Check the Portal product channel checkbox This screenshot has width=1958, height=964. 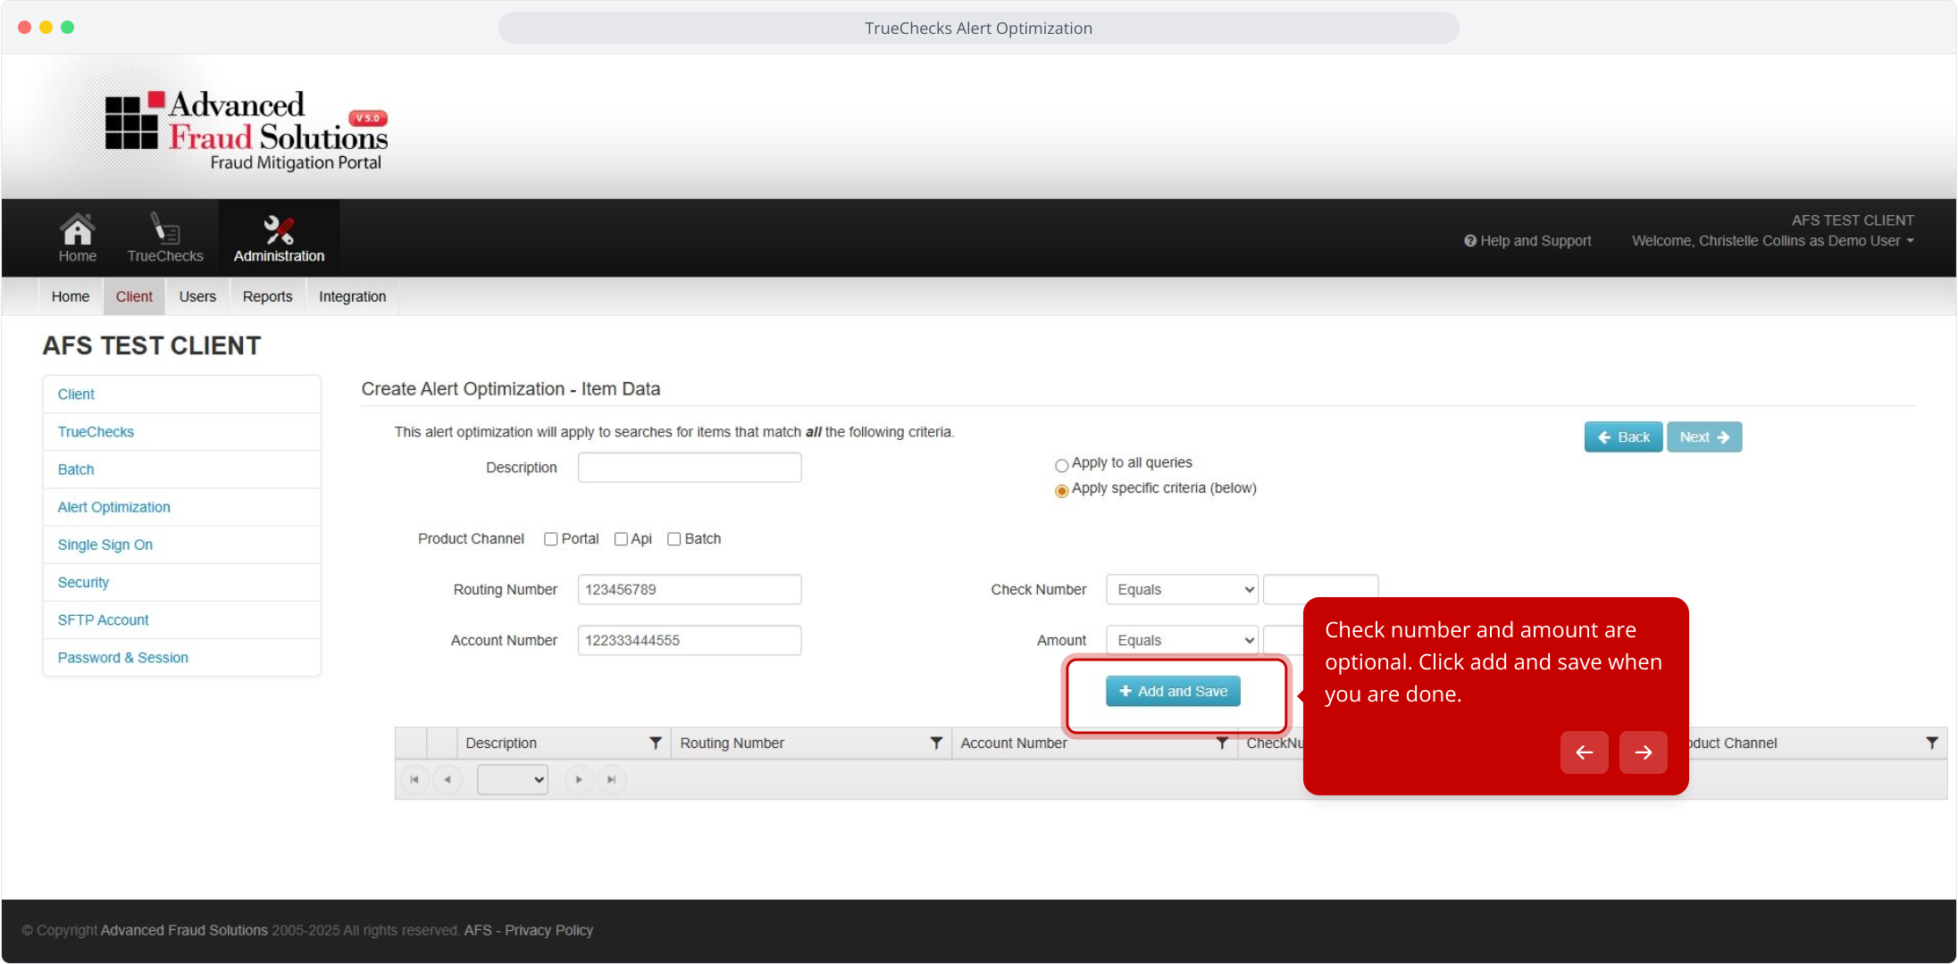tap(551, 539)
